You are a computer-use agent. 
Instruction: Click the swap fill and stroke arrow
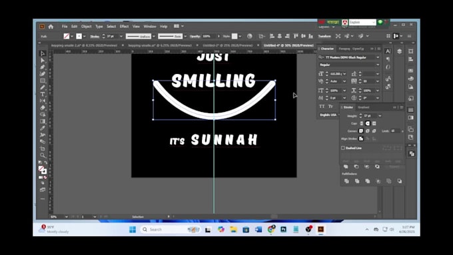tap(46, 163)
